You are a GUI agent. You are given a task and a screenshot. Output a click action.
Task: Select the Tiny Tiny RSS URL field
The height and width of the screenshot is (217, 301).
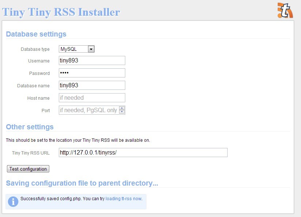coord(143,152)
